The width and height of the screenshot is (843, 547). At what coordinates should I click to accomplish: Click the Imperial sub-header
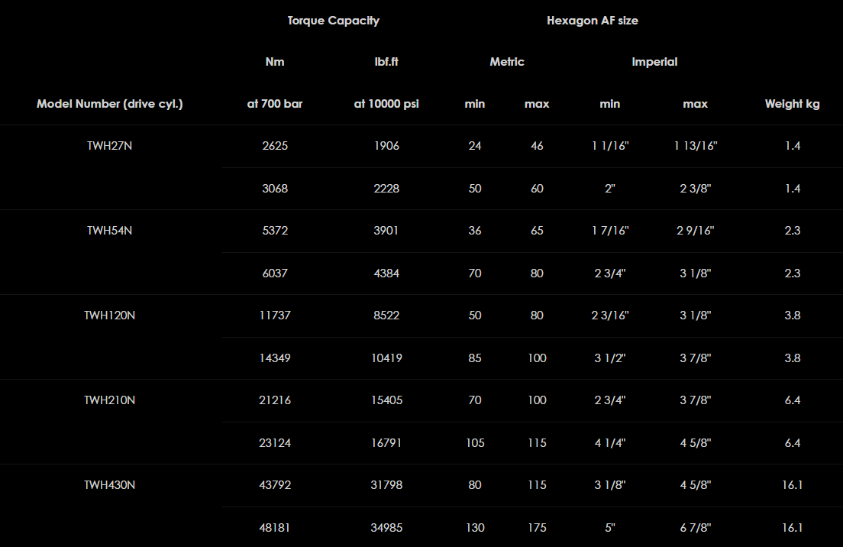pos(654,62)
